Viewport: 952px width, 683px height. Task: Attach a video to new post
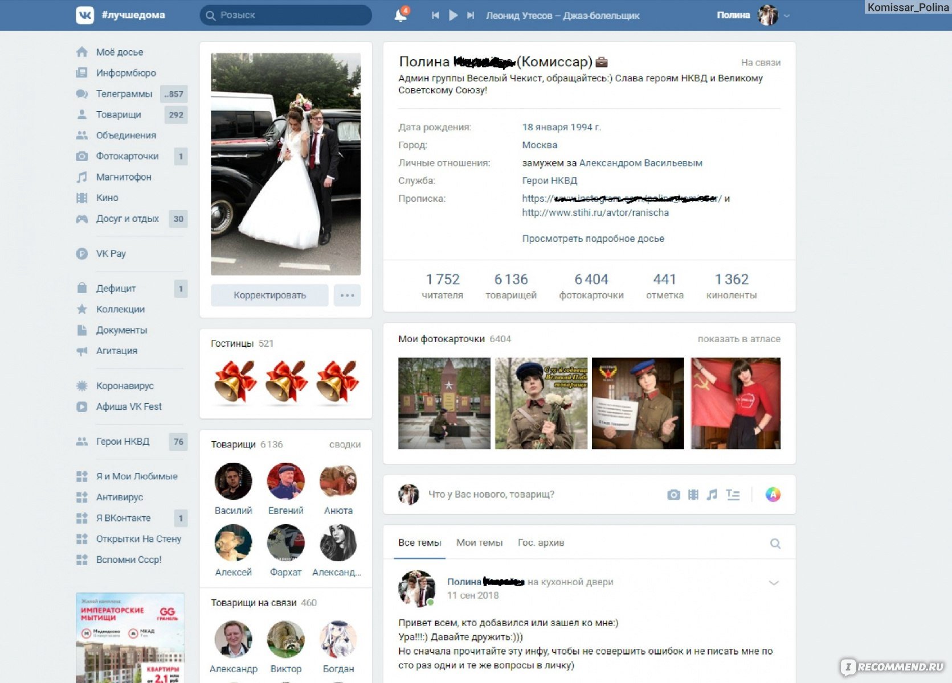click(693, 495)
